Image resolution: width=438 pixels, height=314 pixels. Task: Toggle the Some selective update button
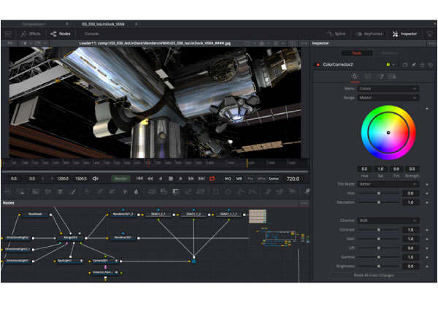[x=274, y=178]
